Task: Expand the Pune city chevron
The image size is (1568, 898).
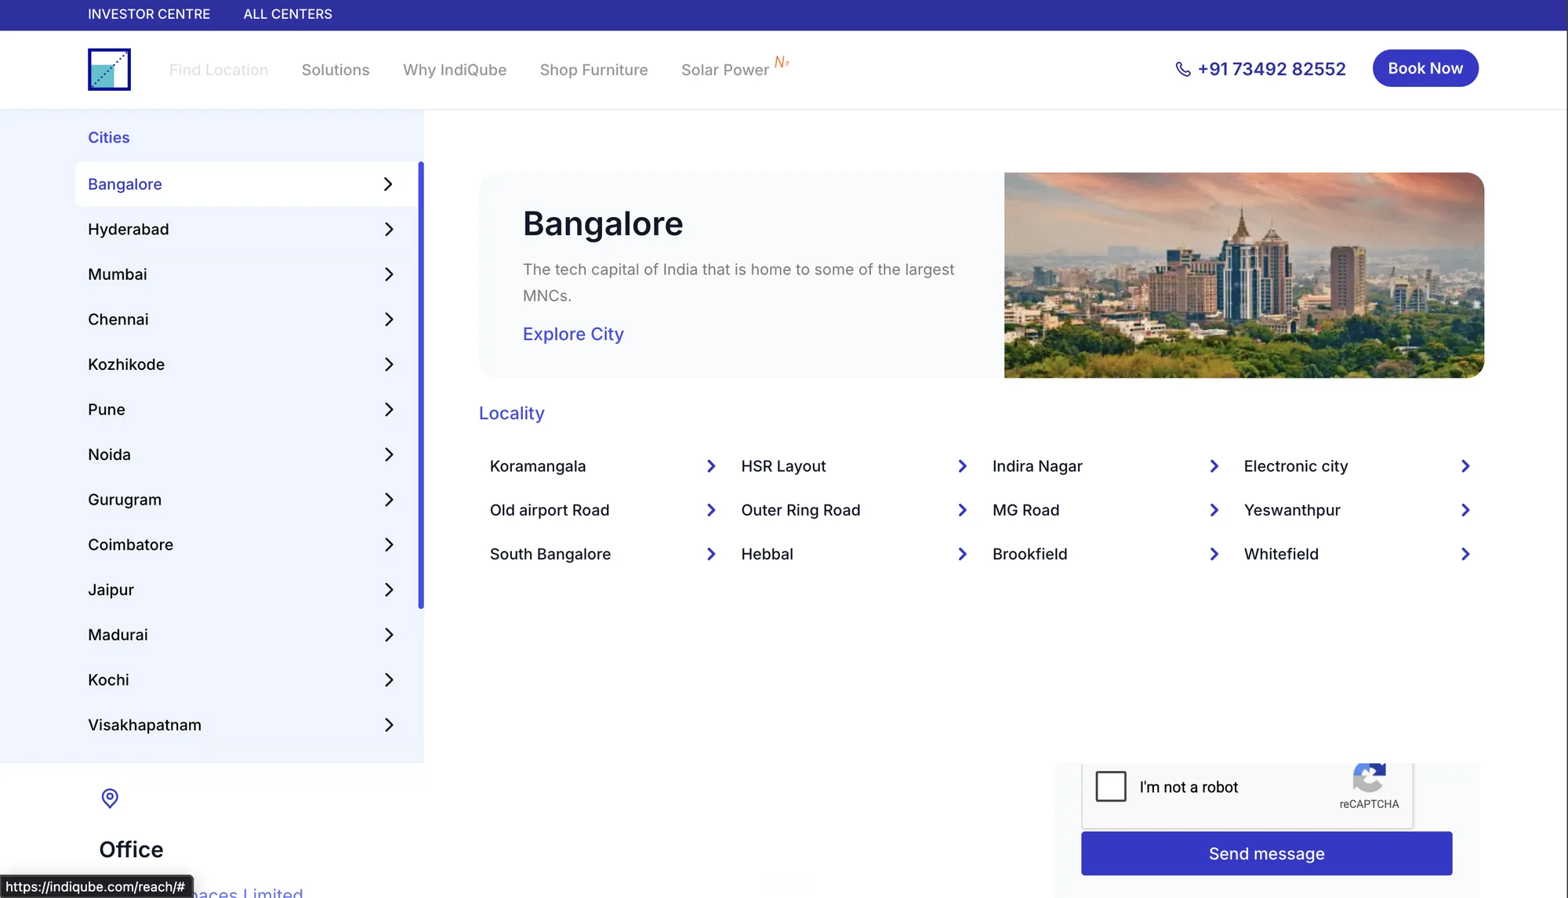Action: pos(389,410)
